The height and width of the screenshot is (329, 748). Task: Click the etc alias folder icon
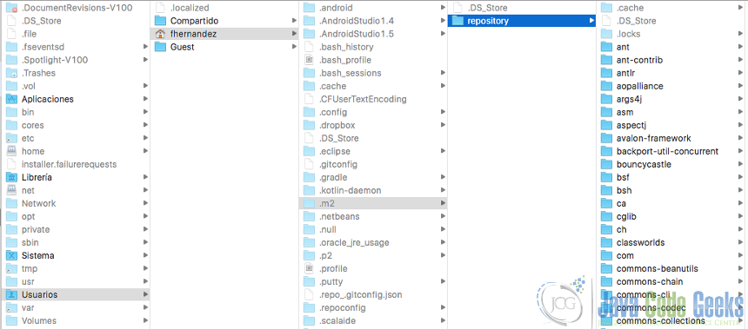tap(11, 138)
